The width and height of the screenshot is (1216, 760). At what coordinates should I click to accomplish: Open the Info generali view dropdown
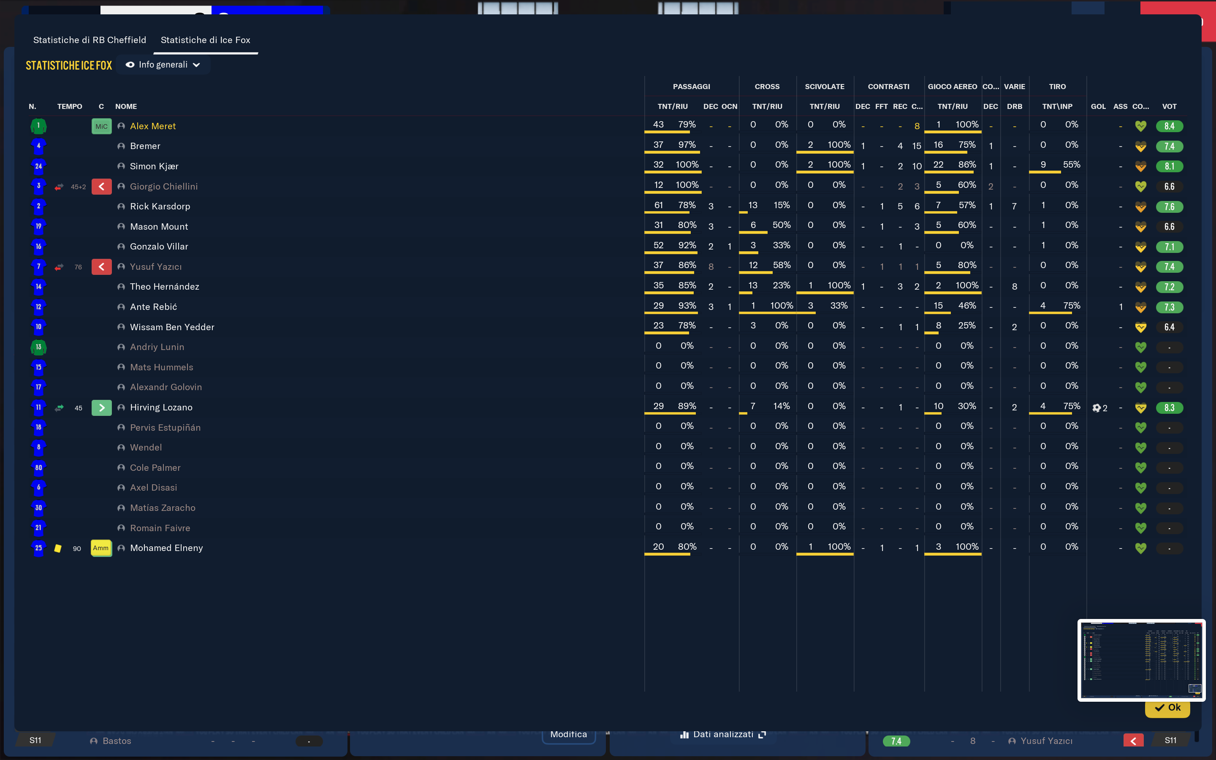[163, 65]
